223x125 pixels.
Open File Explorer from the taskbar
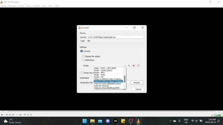[x=92, y=121]
